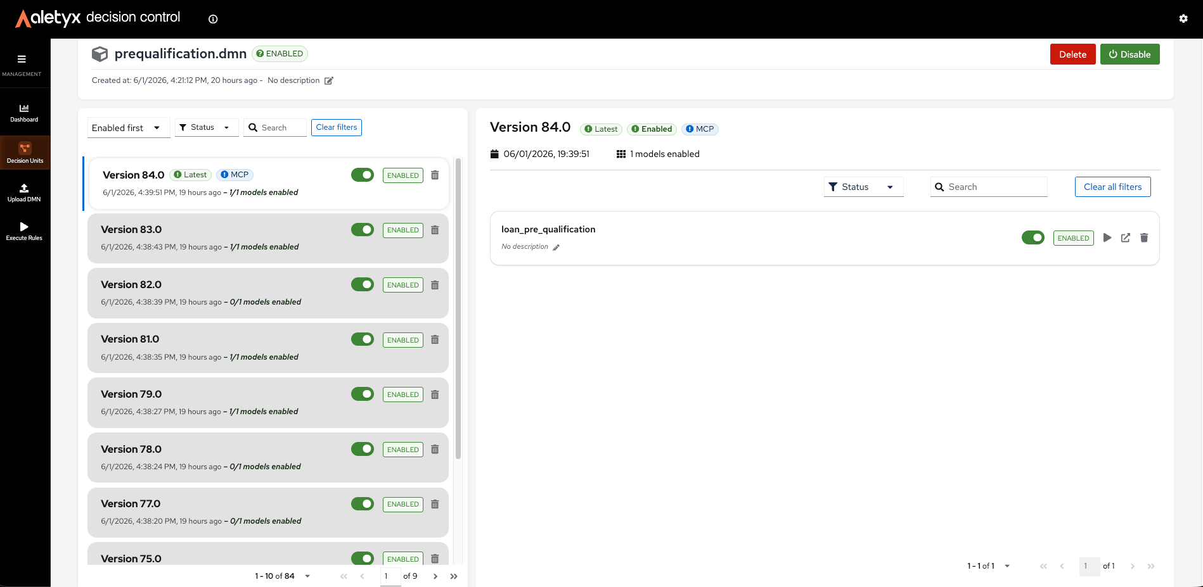The image size is (1203, 587).
Task: Delete Version 75.0 with trash icon
Action: [x=435, y=559]
